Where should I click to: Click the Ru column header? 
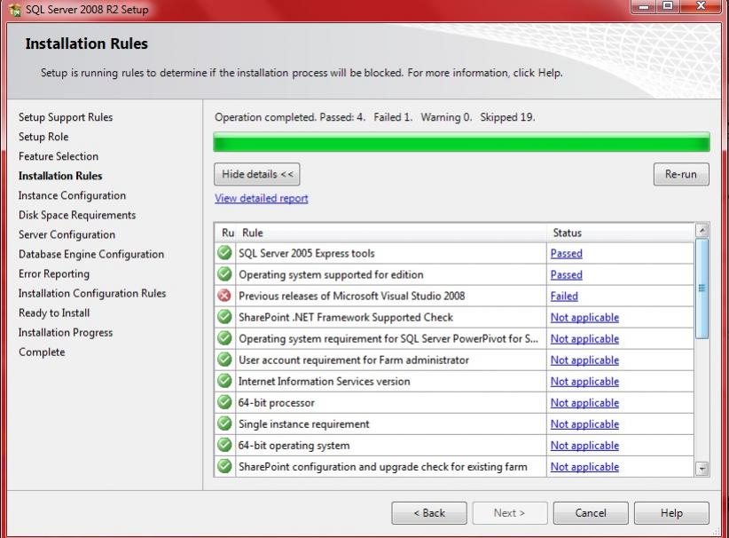227,233
